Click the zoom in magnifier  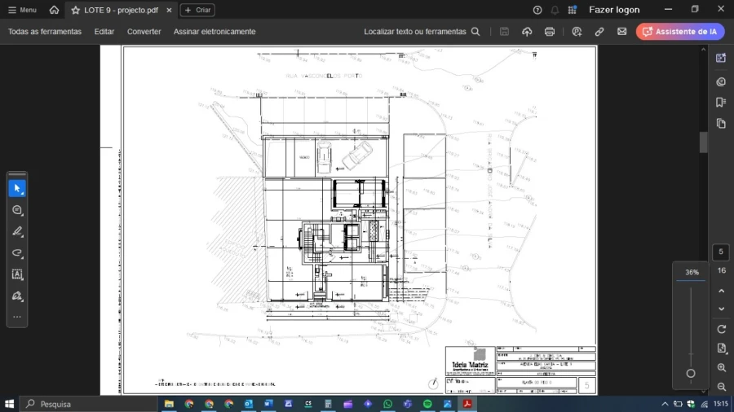(721, 368)
